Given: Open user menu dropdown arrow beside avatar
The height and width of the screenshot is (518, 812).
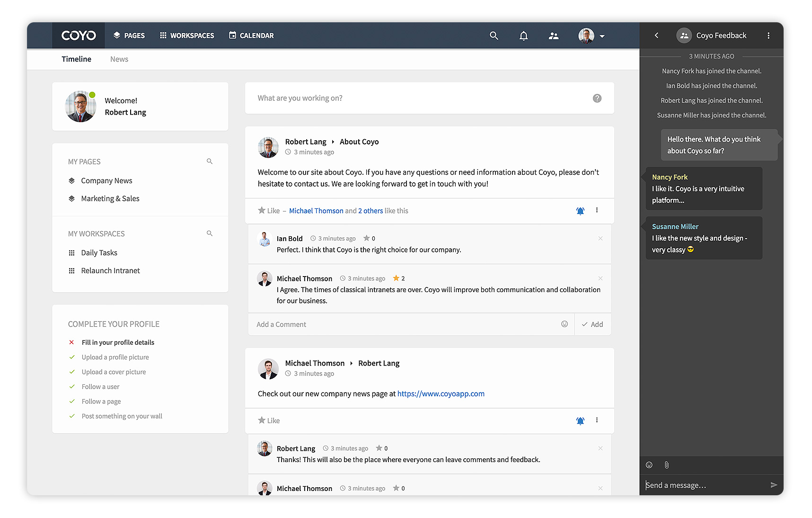Looking at the screenshot, I should click(602, 36).
